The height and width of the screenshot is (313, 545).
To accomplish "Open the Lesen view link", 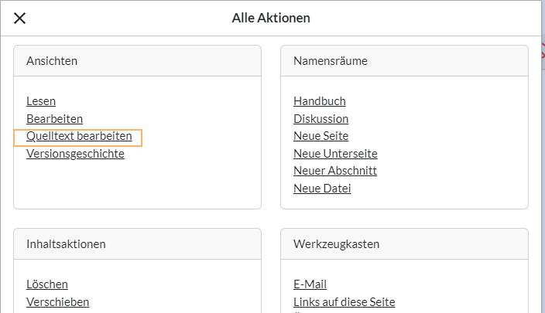I will [x=41, y=101].
